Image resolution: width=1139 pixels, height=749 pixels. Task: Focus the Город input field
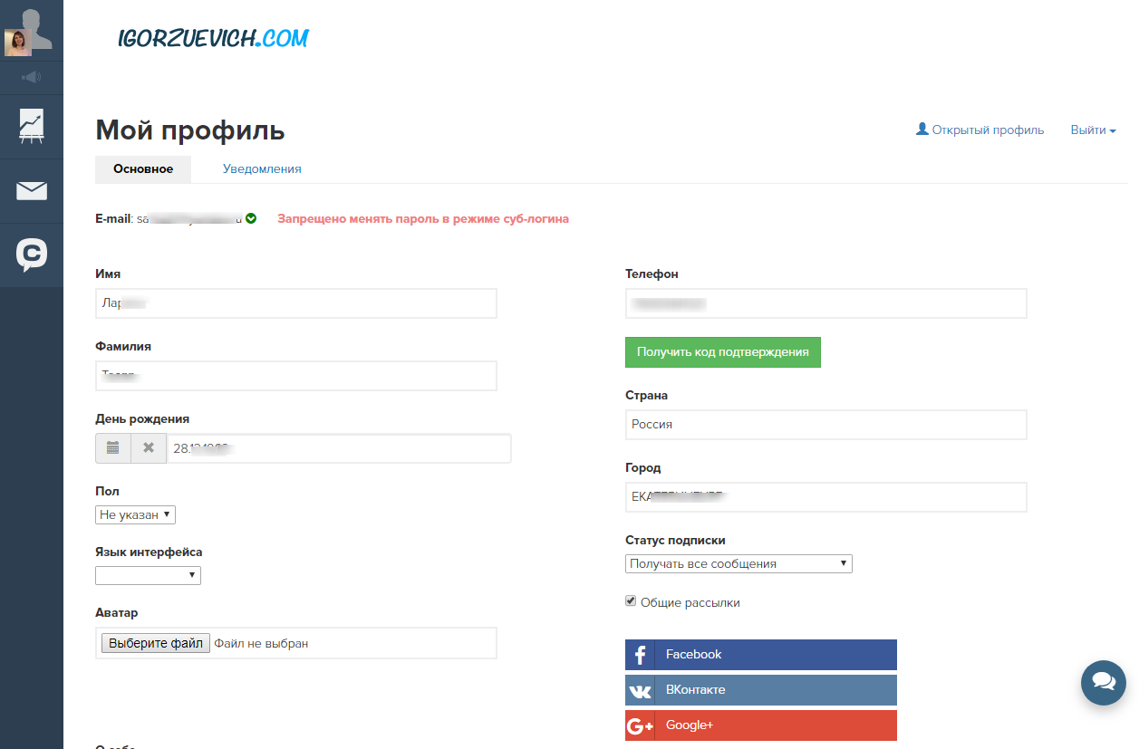pos(826,497)
